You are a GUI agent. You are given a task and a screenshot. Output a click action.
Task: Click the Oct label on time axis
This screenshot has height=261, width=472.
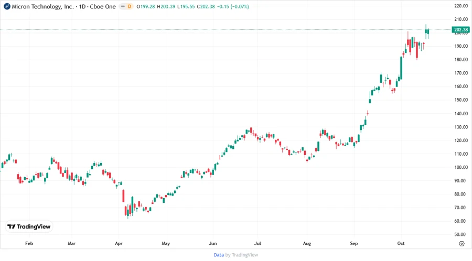pos(401,243)
